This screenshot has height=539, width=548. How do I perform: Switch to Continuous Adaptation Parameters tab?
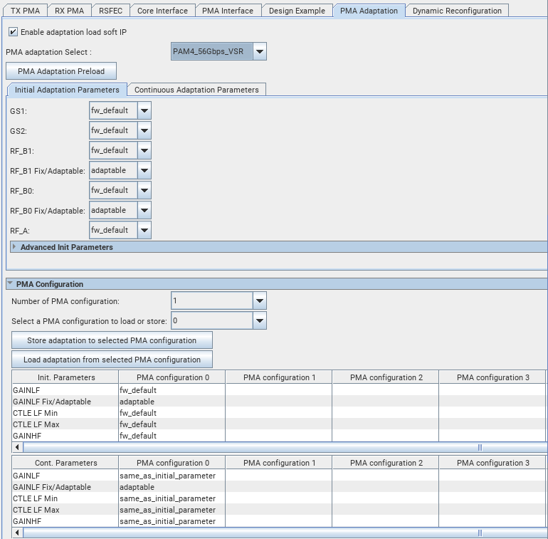coord(196,90)
